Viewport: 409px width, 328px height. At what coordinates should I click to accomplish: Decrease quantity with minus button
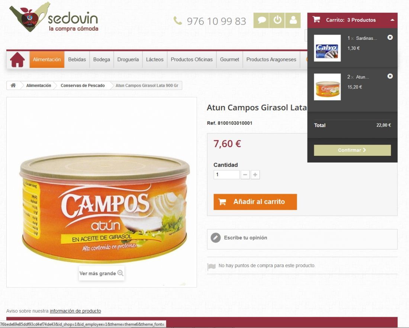[245, 174]
